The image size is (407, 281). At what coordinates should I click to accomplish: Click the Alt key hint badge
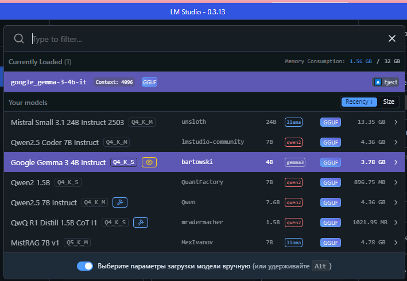pos(320,266)
